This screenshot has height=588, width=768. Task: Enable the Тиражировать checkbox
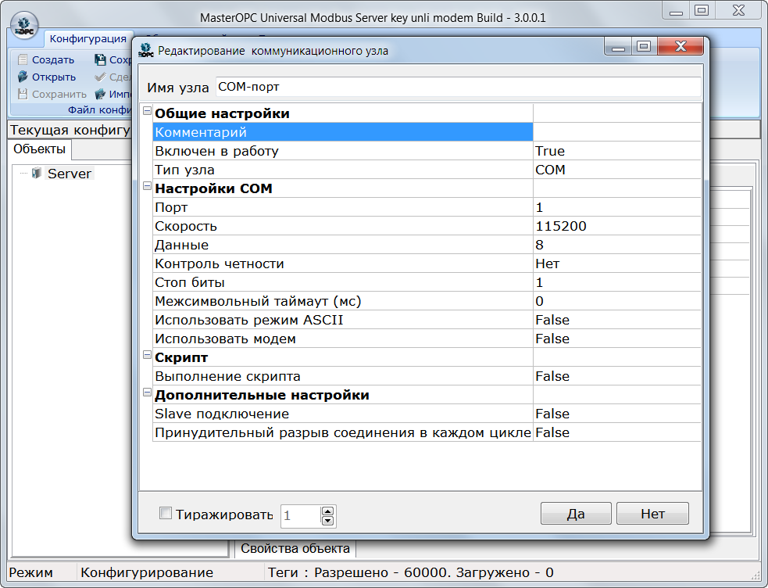[x=165, y=514]
